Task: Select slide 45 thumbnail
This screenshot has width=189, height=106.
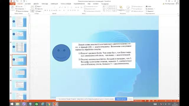Action: pos(19,47)
